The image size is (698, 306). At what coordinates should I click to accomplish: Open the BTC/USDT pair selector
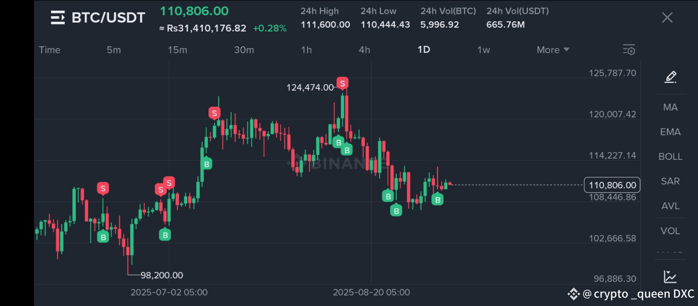click(x=108, y=18)
